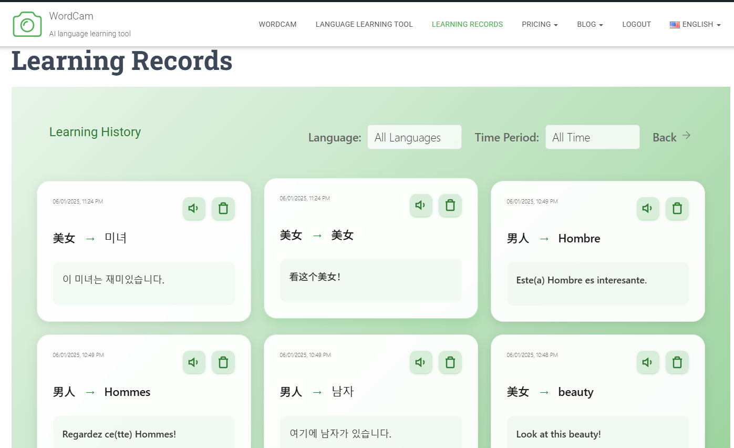Play audio for 男人 → Hombre card

[648, 209]
